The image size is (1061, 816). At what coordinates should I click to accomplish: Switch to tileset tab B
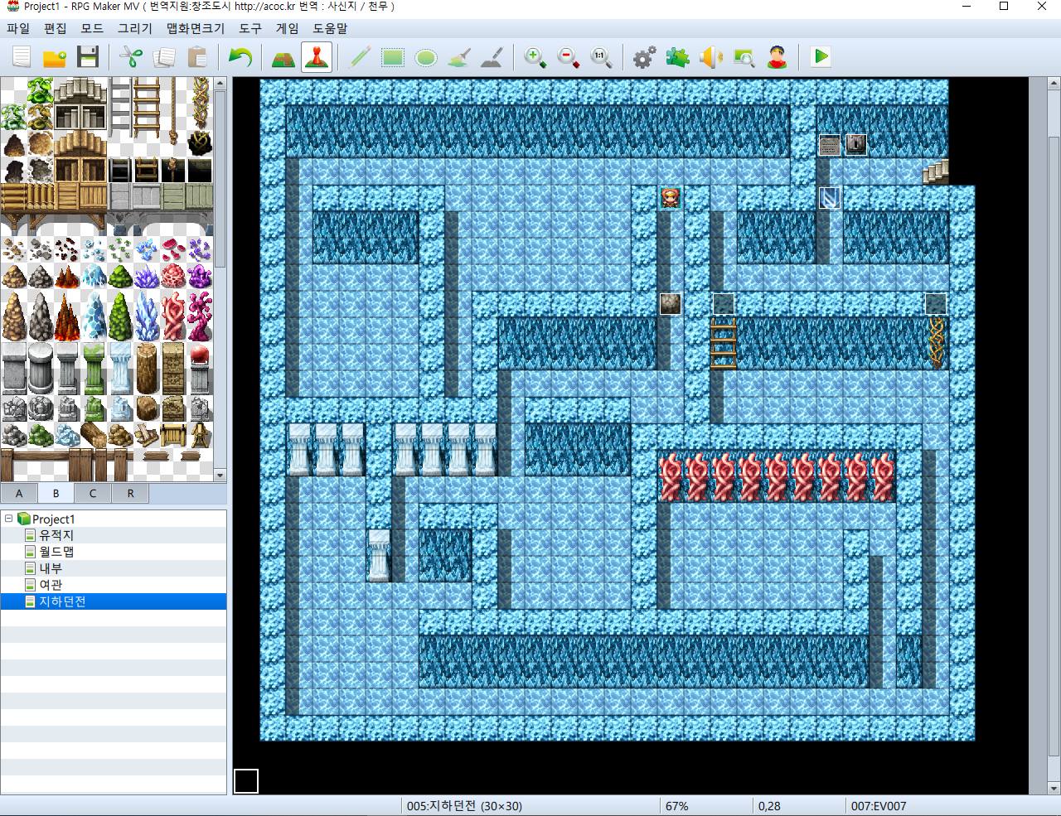click(56, 494)
